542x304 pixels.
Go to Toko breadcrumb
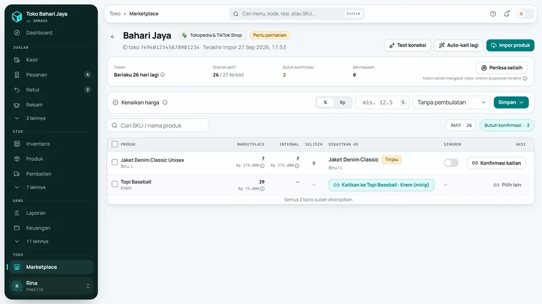pos(115,14)
